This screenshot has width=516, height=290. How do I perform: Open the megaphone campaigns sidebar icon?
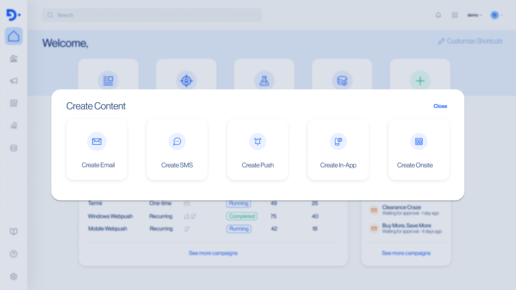[x=14, y=81]
